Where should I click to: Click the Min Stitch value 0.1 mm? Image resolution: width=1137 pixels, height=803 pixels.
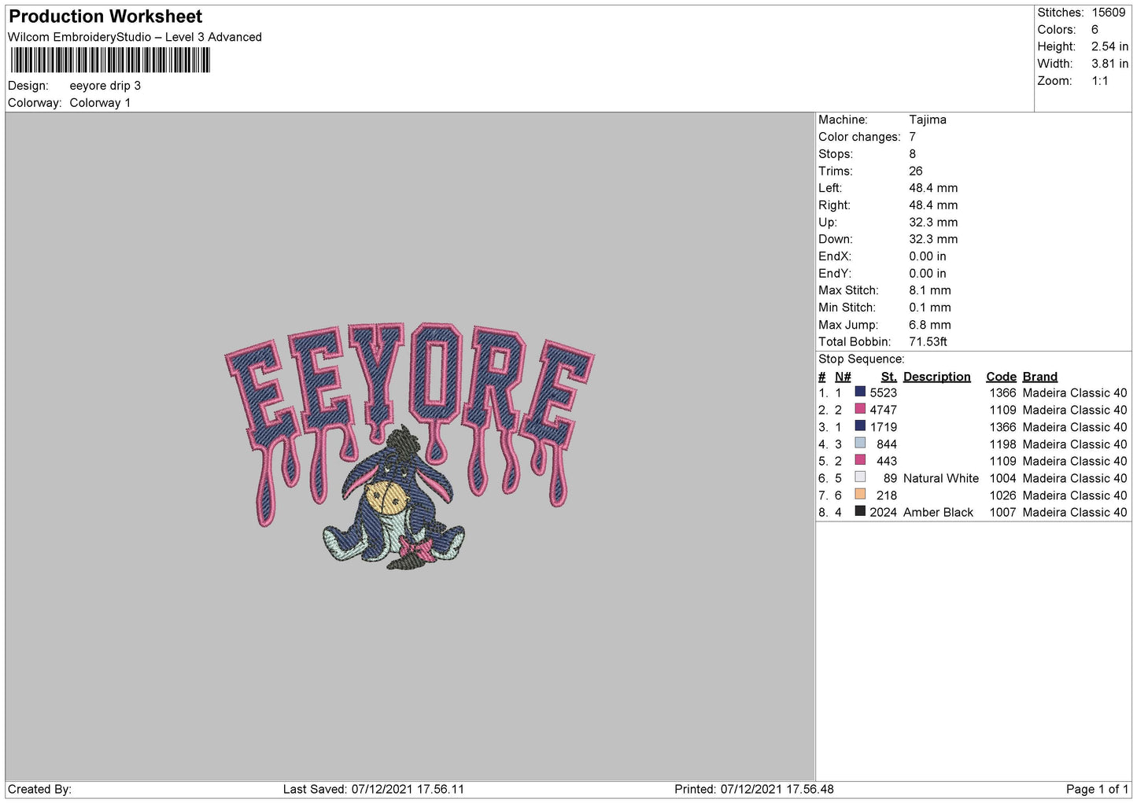[x=930, y=308]
